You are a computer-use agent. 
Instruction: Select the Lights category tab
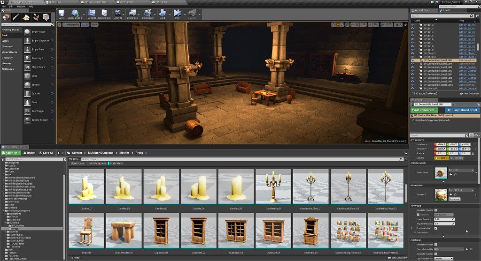pyautogui.click(x=5, y=41)
